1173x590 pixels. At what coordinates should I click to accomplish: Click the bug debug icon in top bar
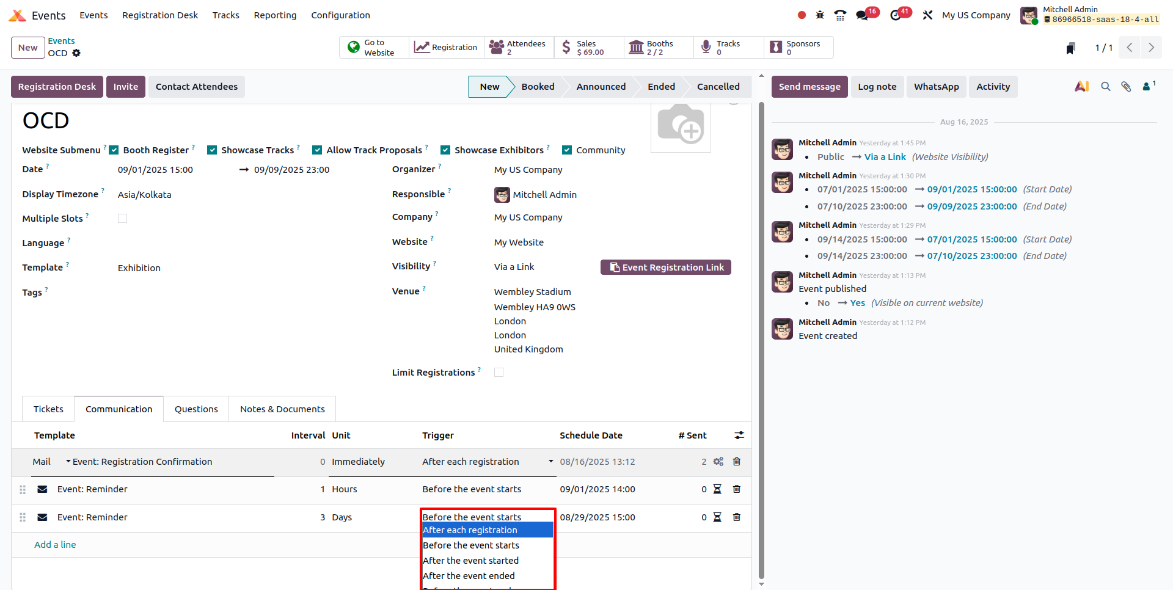tap(820, 15)
